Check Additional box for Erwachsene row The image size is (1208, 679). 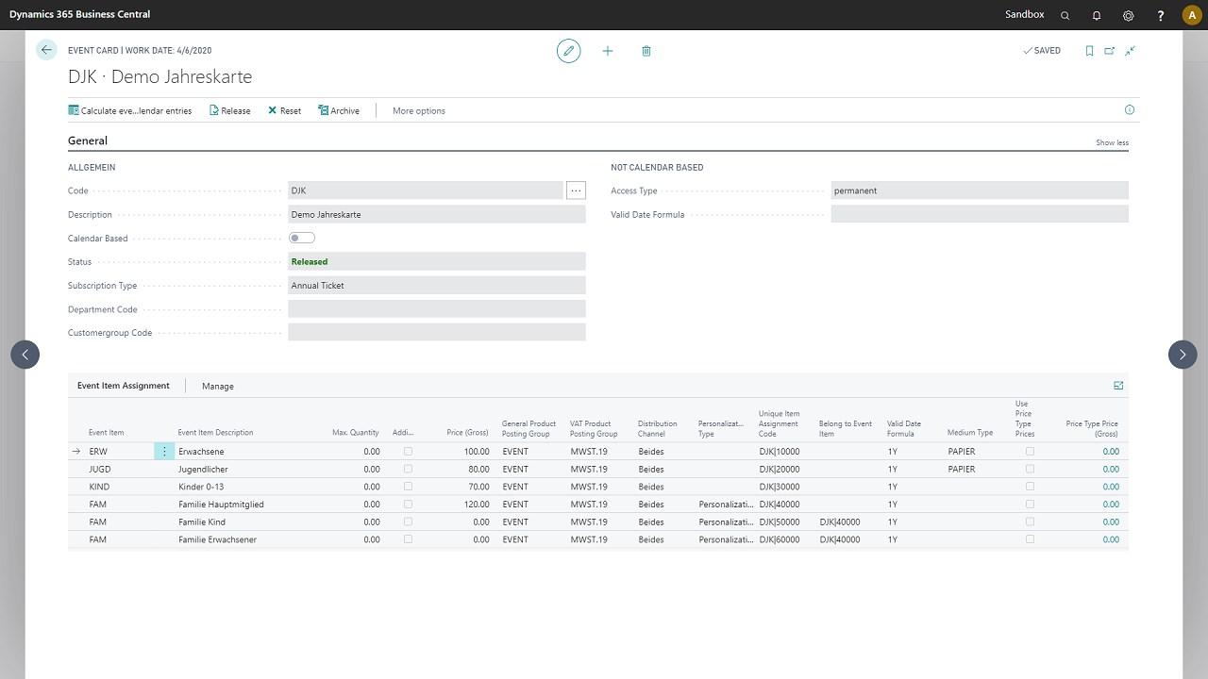[408, 452]
